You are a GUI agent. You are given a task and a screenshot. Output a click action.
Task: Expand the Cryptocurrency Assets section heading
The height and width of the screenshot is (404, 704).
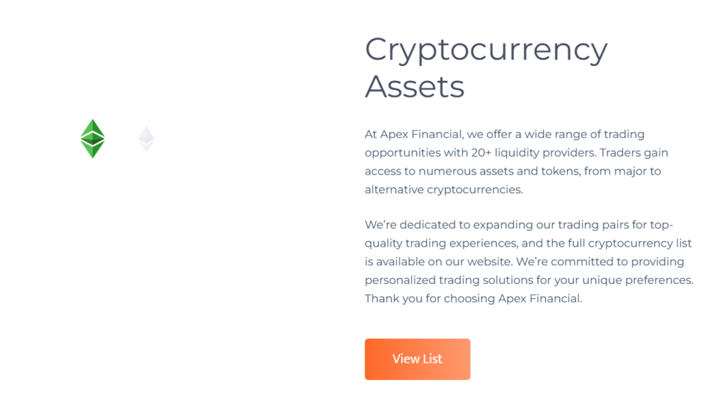pyautogui.click(x=485, y=67)
